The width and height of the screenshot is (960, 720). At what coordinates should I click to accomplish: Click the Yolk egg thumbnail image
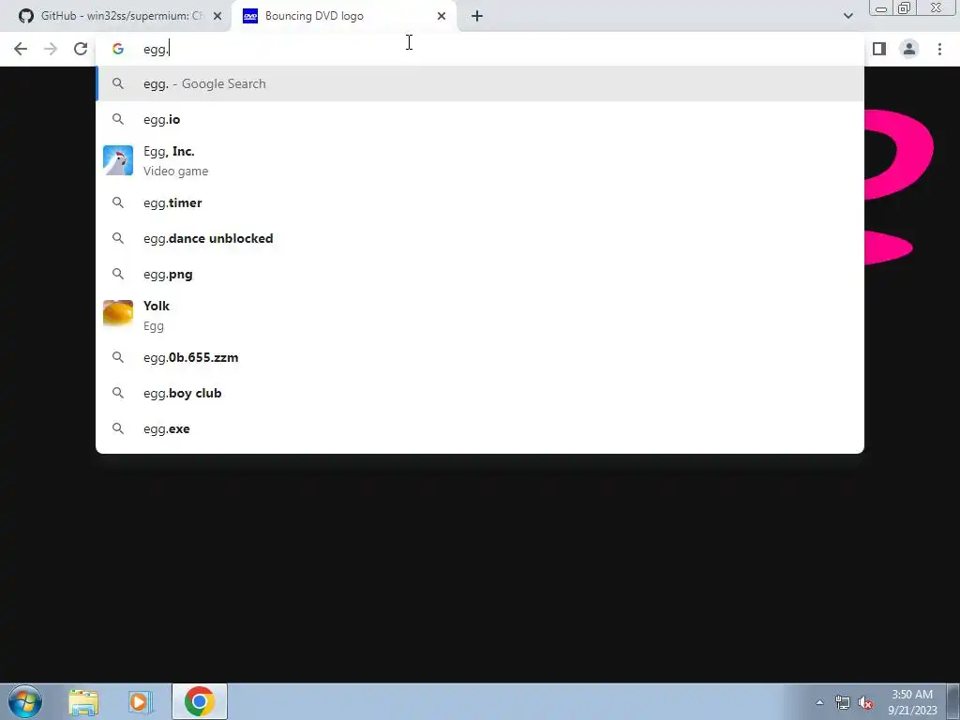tap(118, 314)
